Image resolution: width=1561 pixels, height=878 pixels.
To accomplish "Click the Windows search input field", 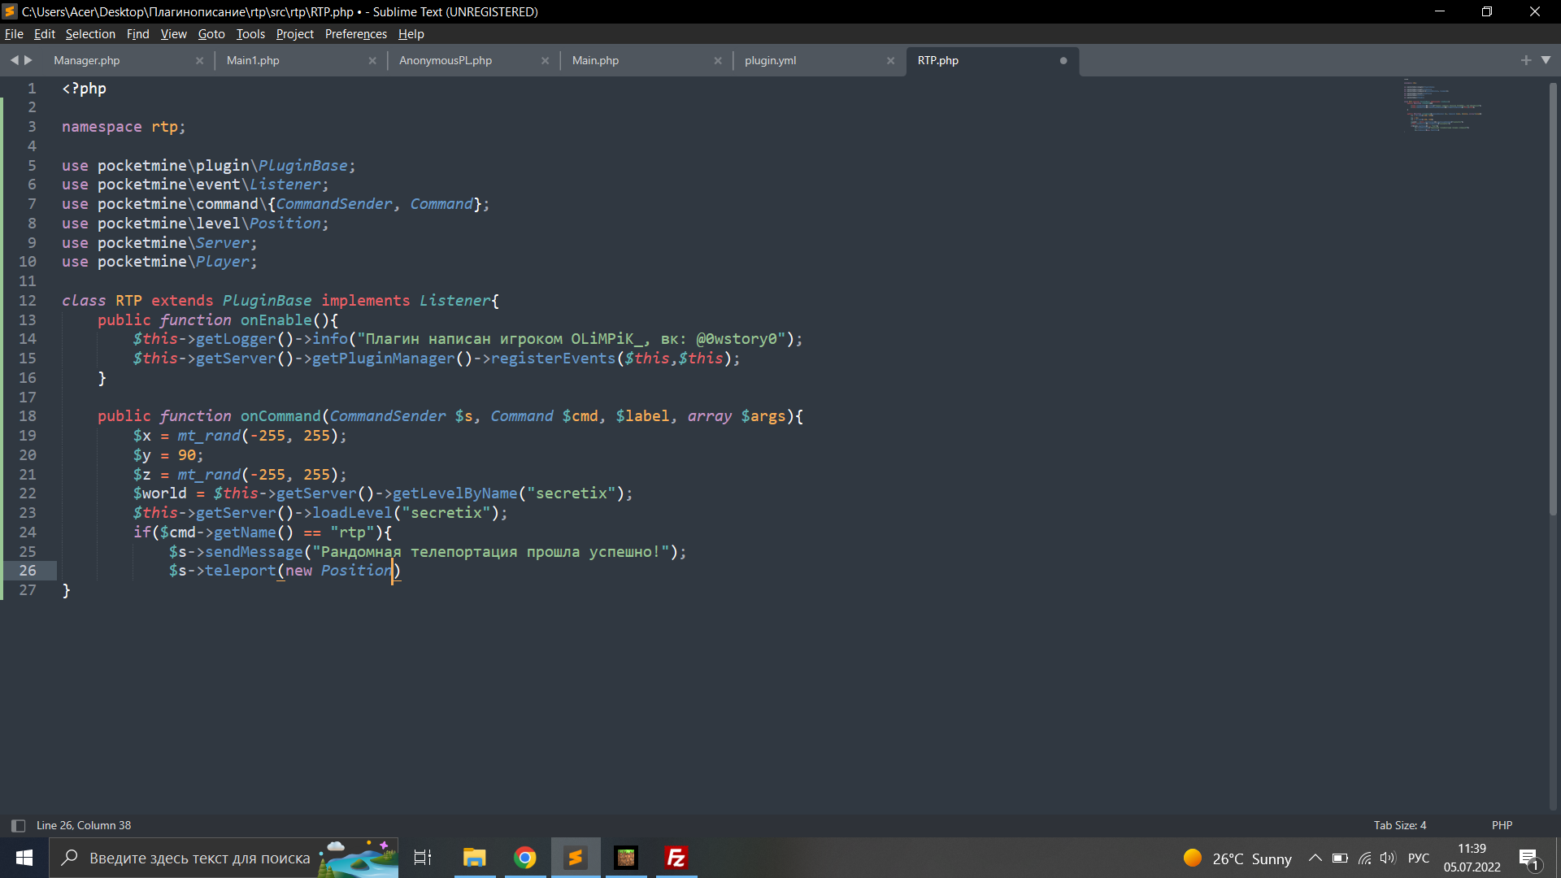I will pyautogui.click(x=199, y=858).
